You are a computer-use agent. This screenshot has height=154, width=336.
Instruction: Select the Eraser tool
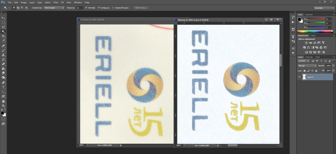(3, 64)
